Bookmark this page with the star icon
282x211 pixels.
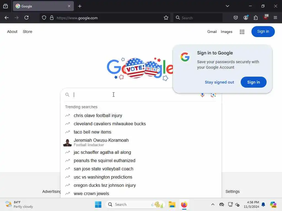click(166, 18)
